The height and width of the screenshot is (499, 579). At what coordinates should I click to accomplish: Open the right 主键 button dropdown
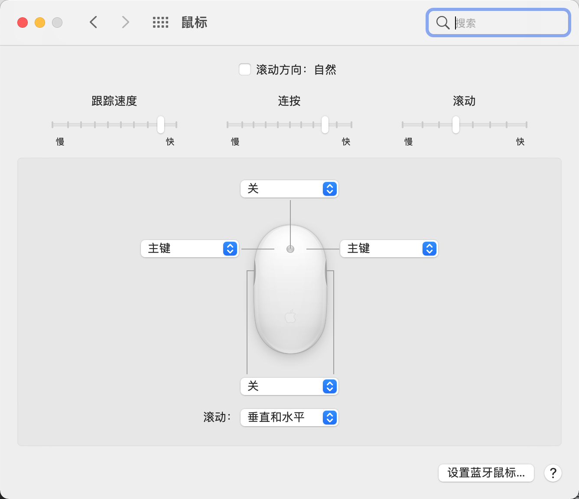pos(389,249)
